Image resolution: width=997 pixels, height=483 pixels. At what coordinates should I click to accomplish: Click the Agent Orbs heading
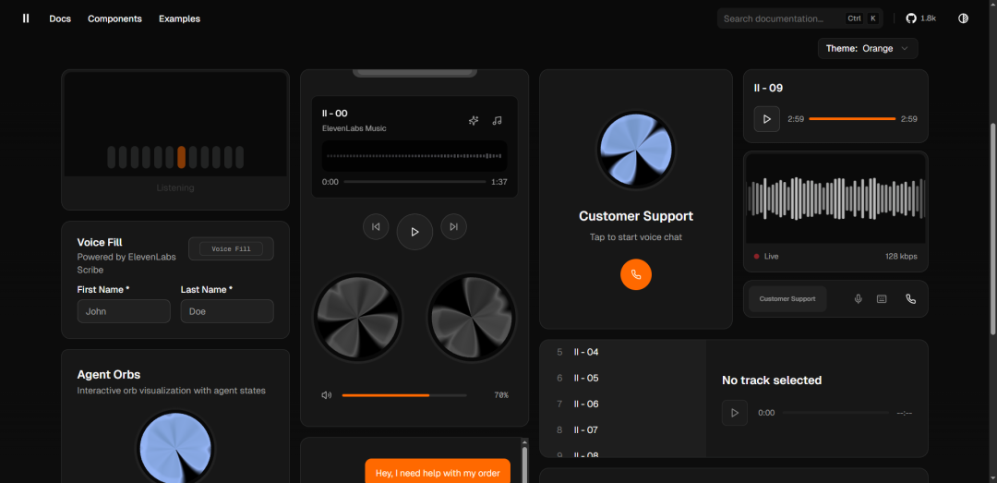point(109,374)
